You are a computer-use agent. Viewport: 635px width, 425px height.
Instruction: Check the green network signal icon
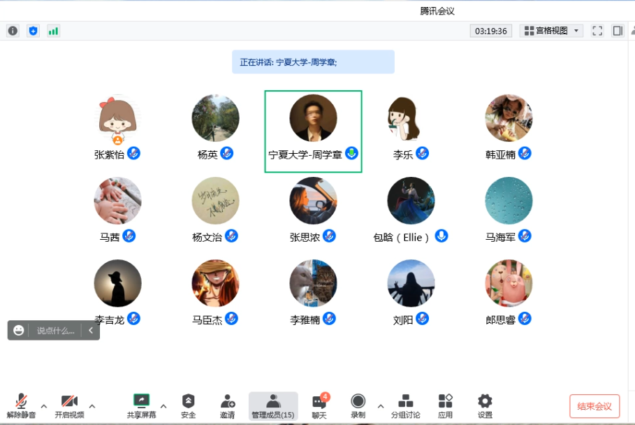53,31
